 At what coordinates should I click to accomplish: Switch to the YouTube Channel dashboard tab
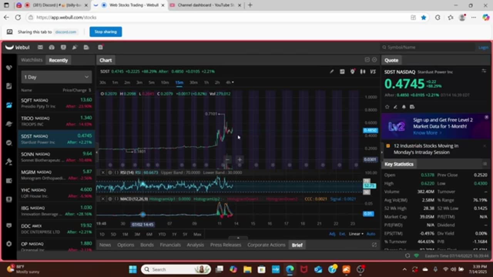click(206, 5)
